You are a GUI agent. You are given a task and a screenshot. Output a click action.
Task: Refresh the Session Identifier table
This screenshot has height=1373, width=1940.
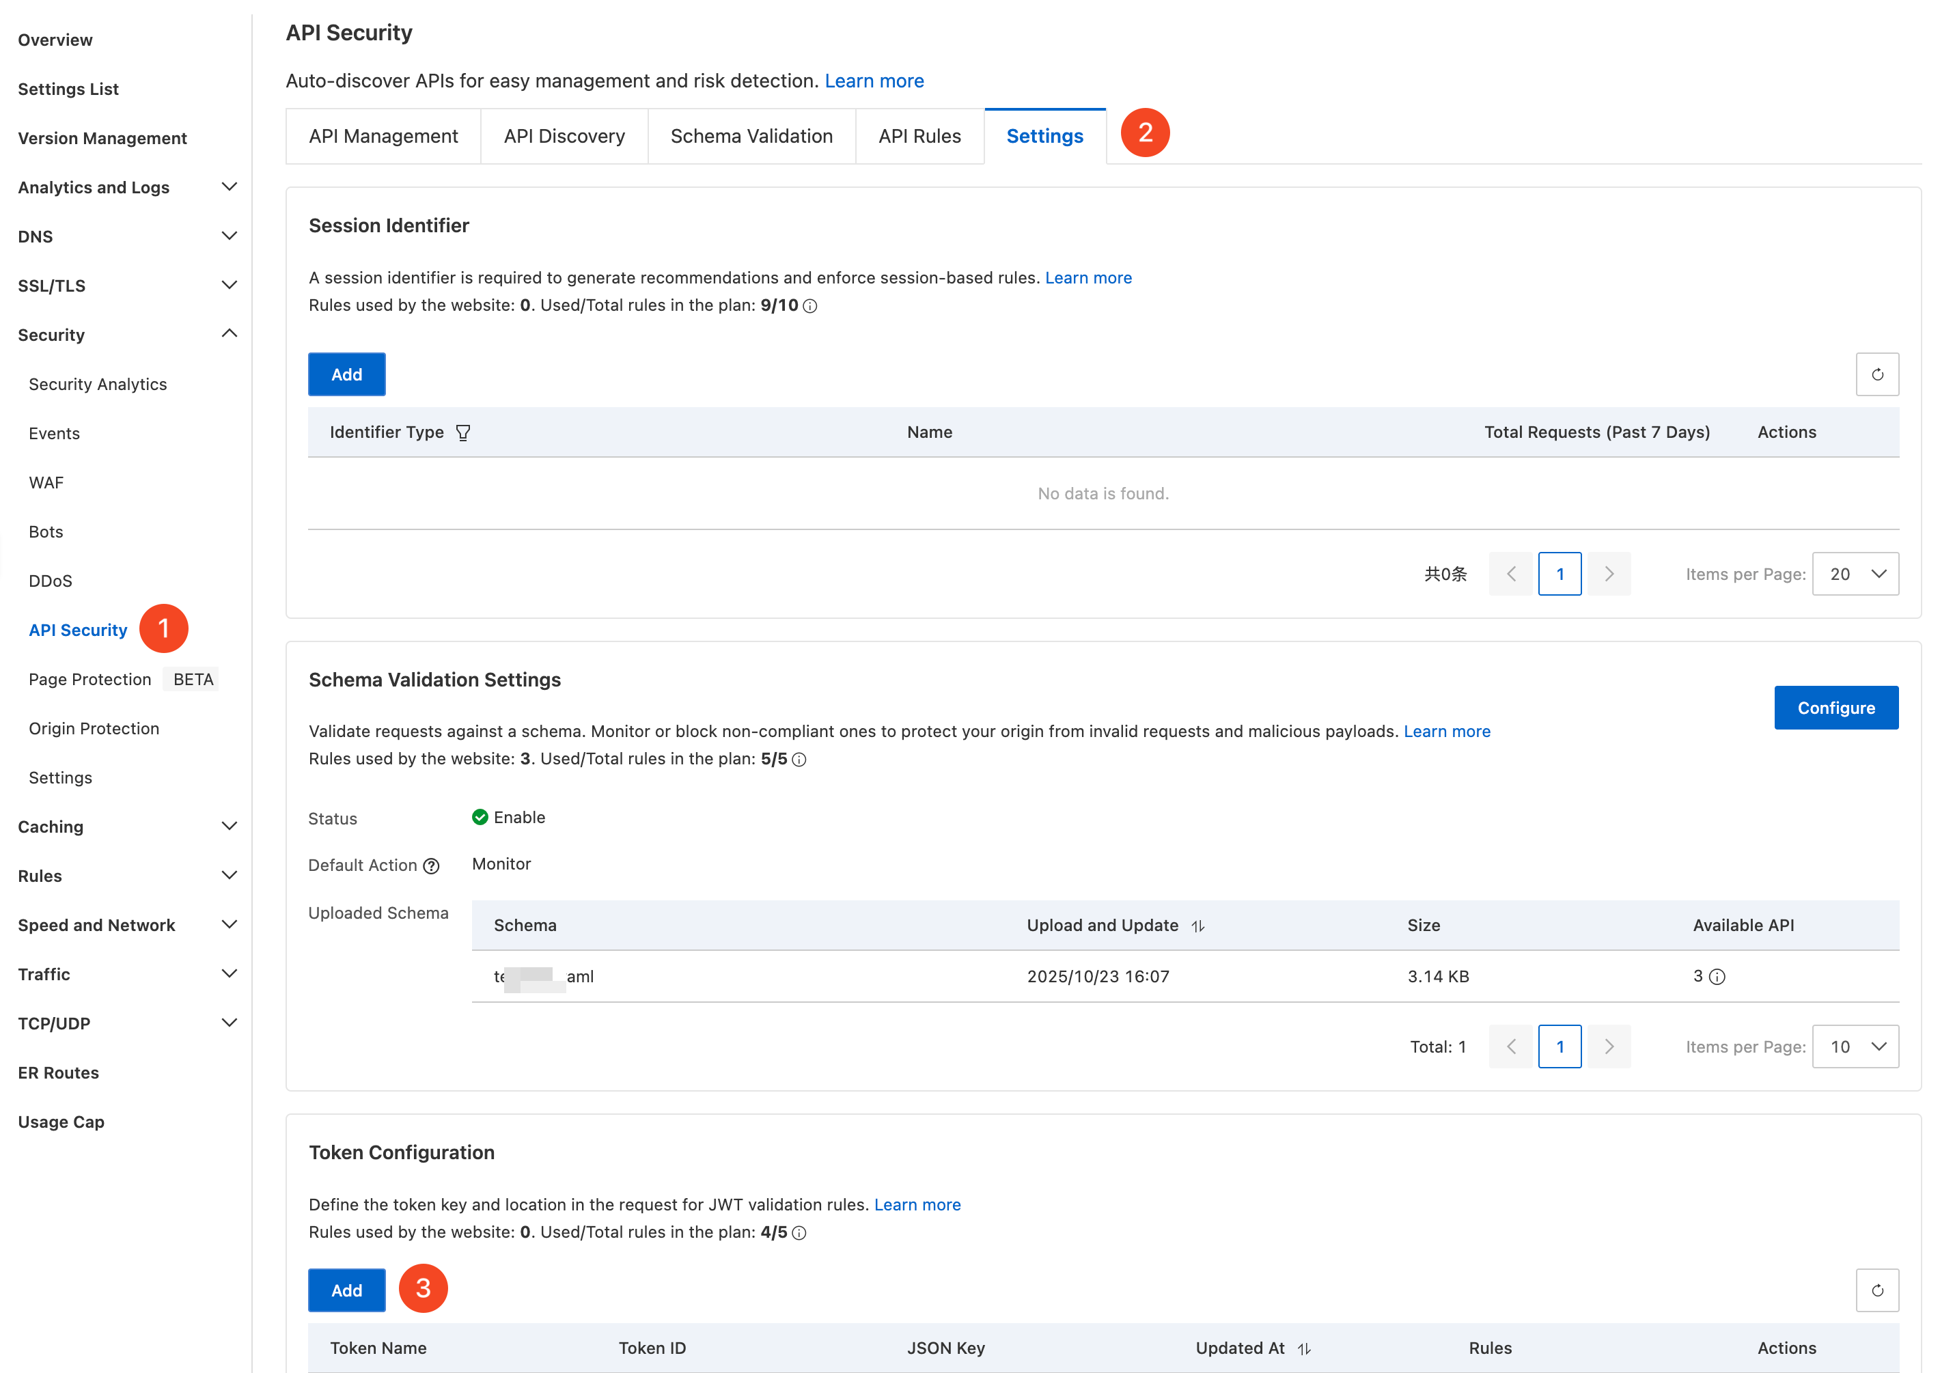(x=1876, y=374)
